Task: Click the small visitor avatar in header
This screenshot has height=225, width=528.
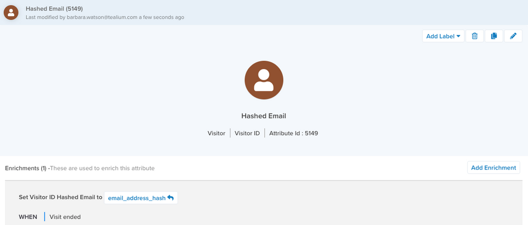Action: point(11,13)
